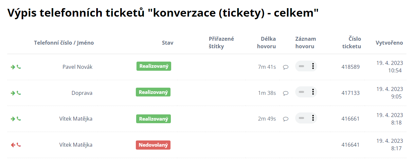Sort by Délka hovoru column header
Viewport: 415px width, 161px height.
tap(266, 43)
